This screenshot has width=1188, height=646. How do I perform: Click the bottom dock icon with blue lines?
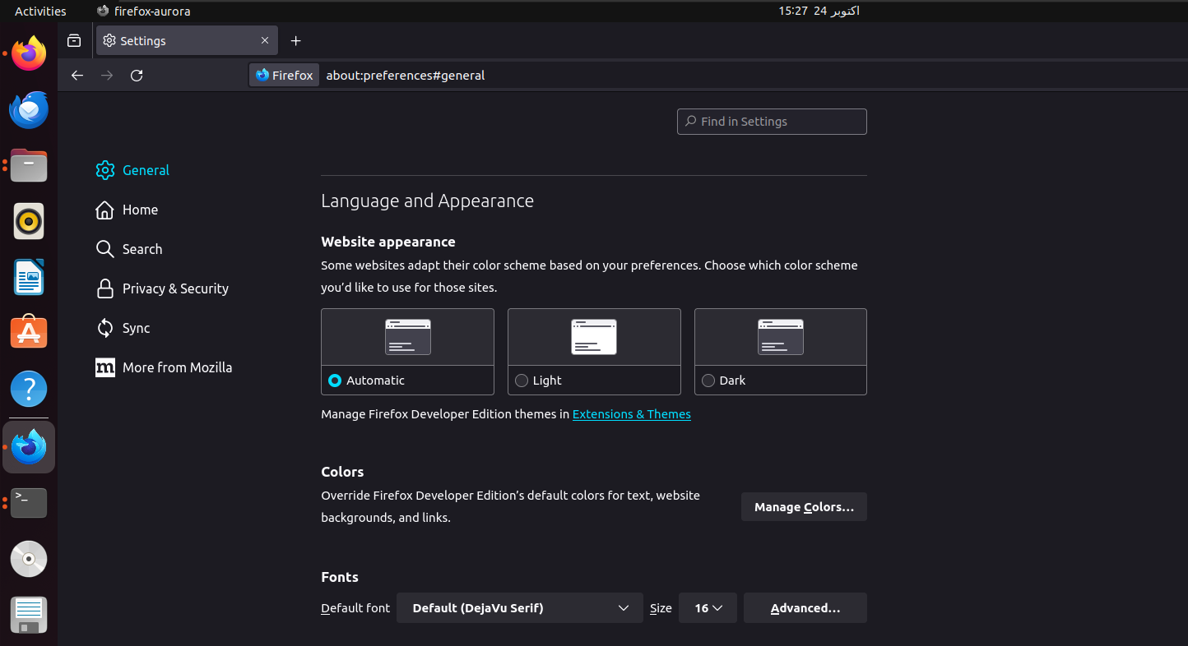(x=29, y=615)
